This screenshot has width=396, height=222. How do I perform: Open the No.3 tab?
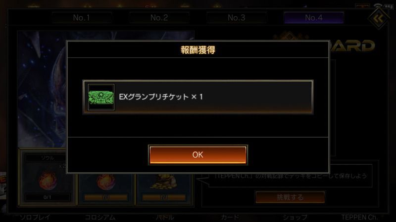click(x=237, y=18)
